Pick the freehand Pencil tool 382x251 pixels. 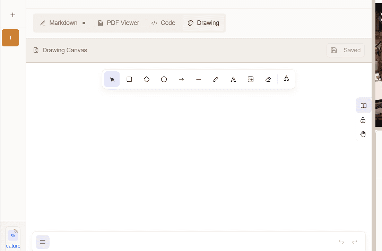pos(216,79)
